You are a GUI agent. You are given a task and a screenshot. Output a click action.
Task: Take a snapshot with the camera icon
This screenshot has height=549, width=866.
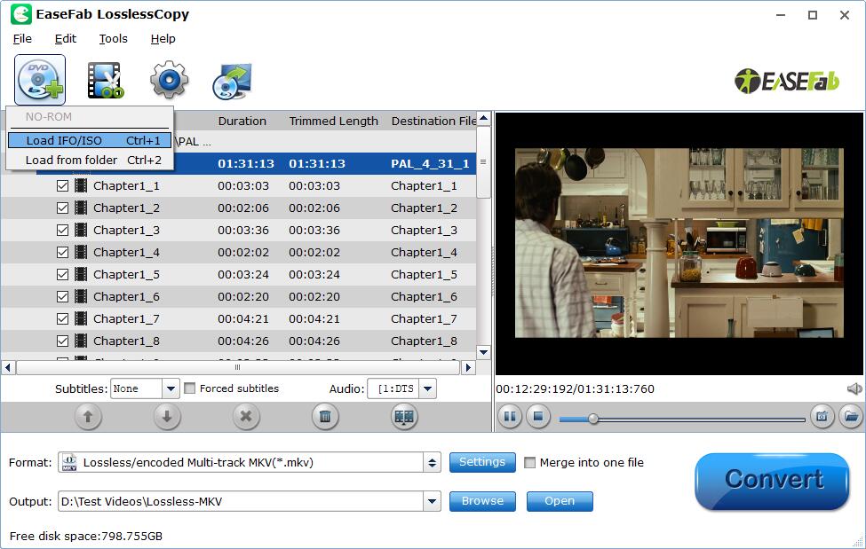822,417
